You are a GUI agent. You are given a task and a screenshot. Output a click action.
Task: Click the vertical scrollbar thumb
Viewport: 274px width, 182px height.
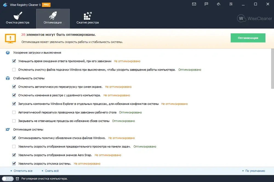[272, 69]
